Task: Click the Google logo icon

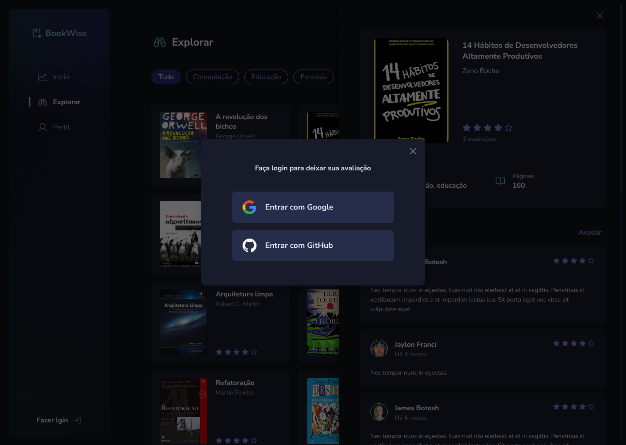Action: tap(250, 207)
